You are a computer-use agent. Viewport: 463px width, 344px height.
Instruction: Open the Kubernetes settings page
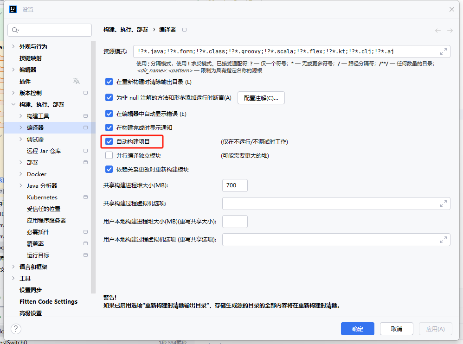click(42, 197)
